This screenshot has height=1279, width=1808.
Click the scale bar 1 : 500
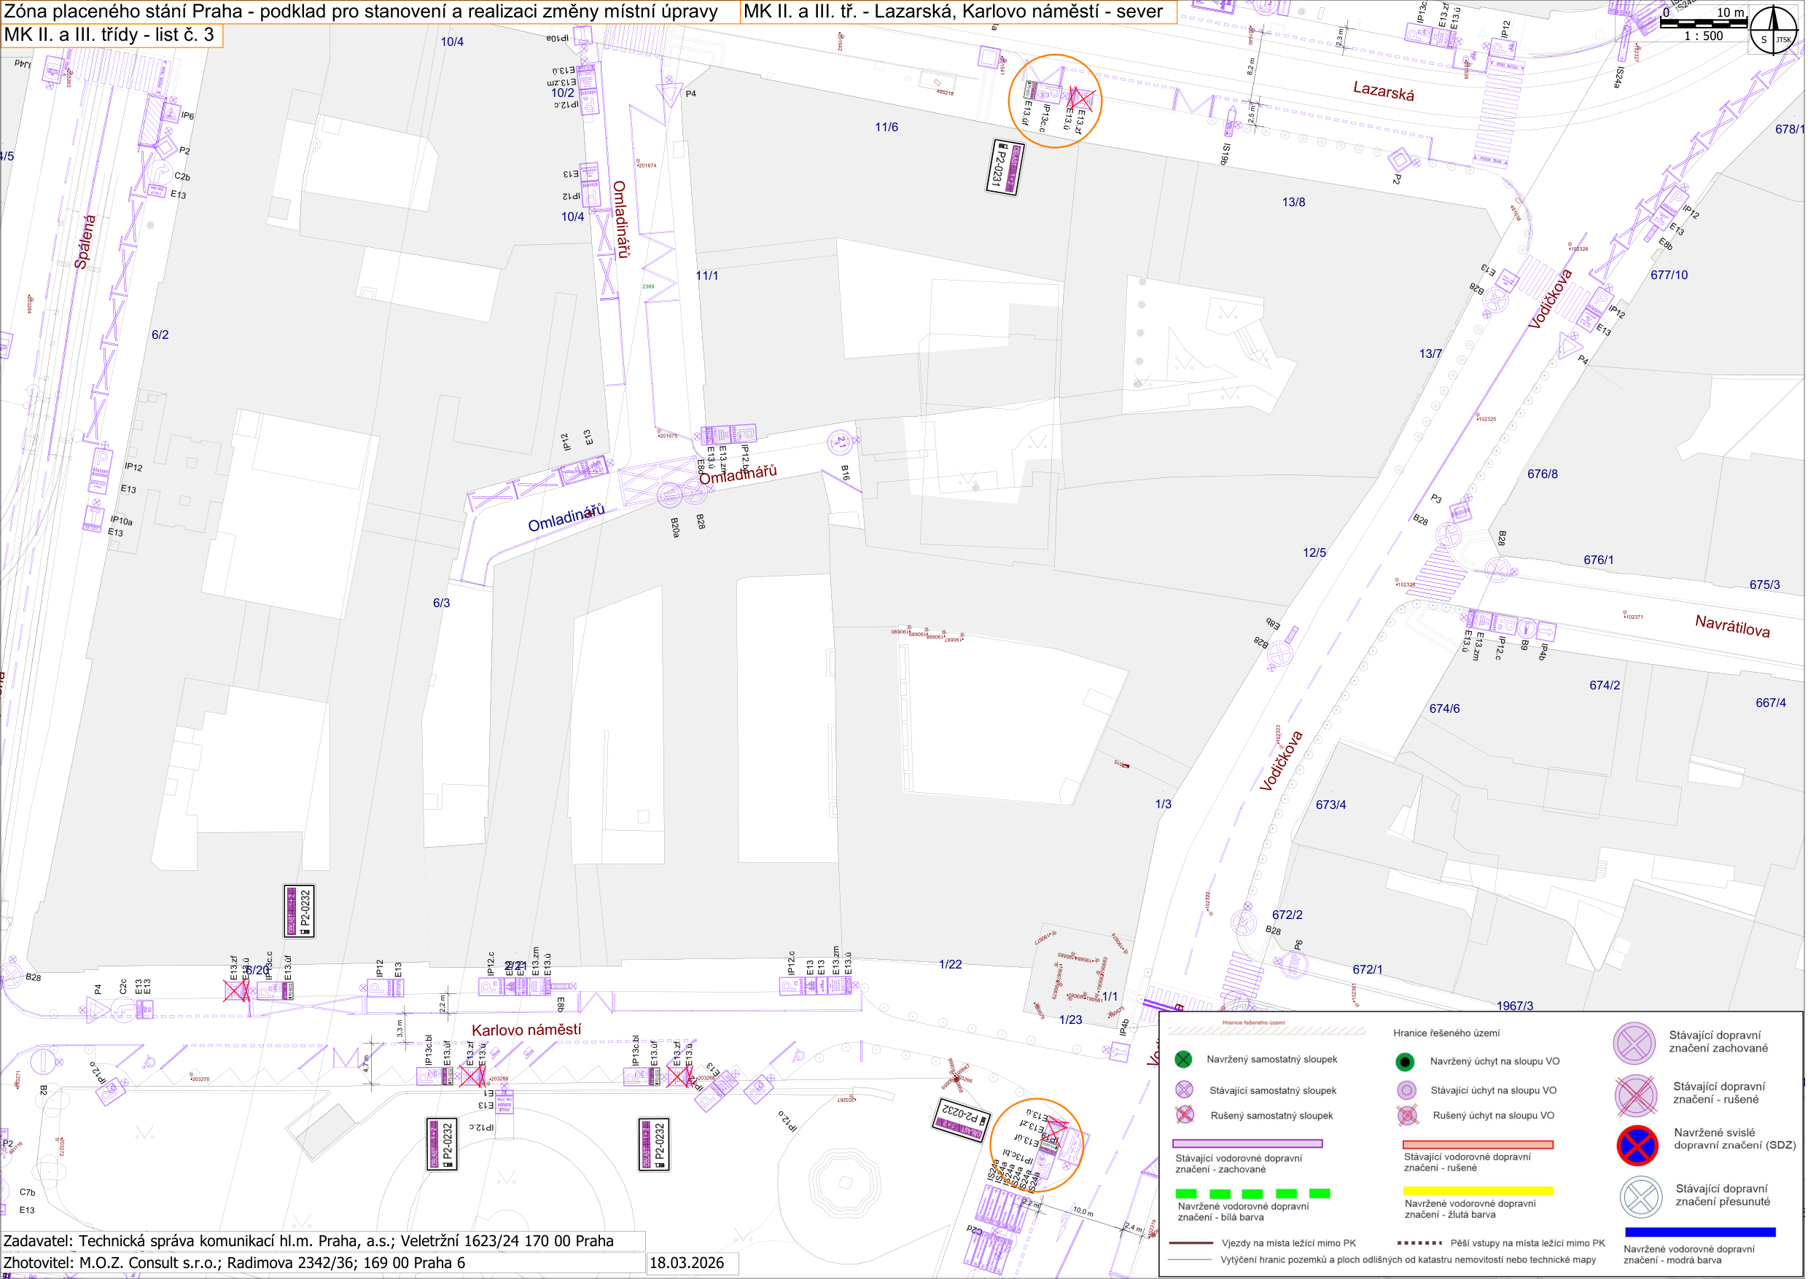tap(1702, 25)
